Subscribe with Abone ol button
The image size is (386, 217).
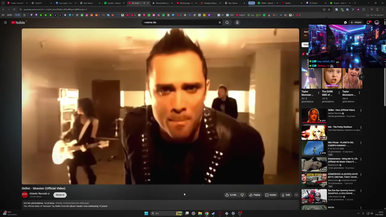click(x=60, y=195)
